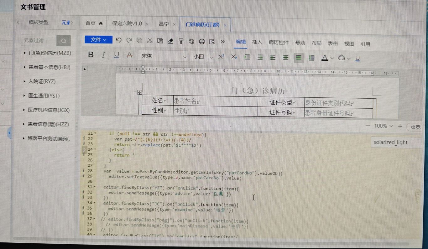Open the 布局 ribbon tab
Screen dimensions: 428x249
316,43
